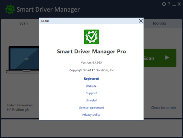Click the Smart Driver Manager Pro logo icon
The width and height of the screenshot is (183, 138).
click(x=91, y=37)
